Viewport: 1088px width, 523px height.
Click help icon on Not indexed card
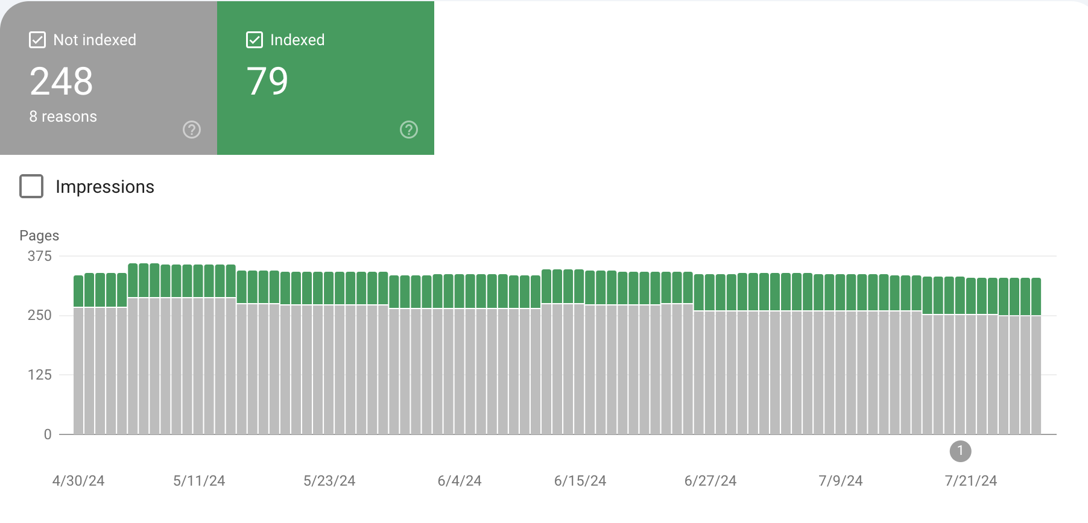click(192, 130)
